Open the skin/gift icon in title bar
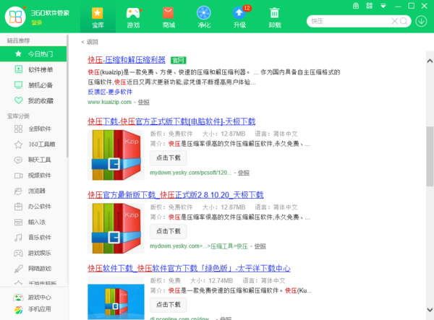 click(356, 6)
